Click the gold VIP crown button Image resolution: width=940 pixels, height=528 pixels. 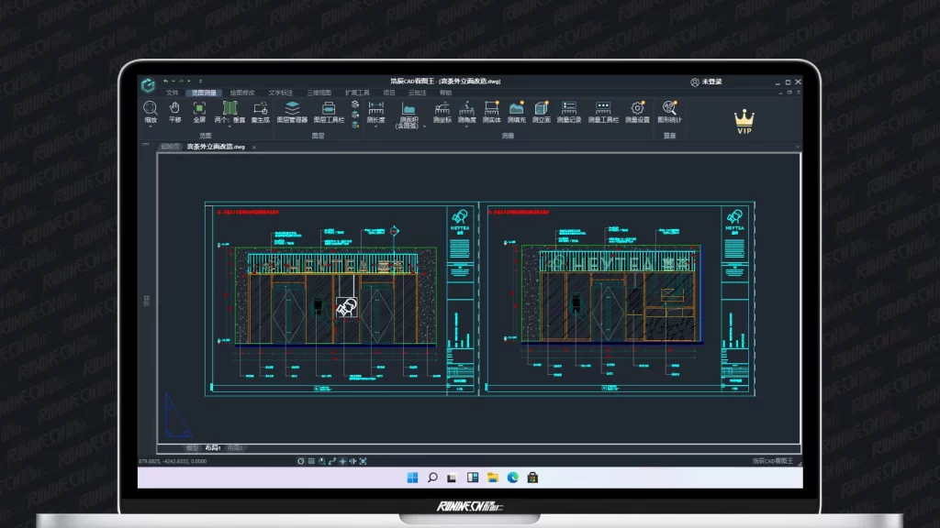pyautogui.click(x=744, y=120)
